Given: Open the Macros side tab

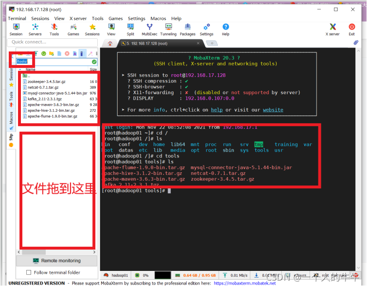Looking at the screenshot, I should click(11, 121).
